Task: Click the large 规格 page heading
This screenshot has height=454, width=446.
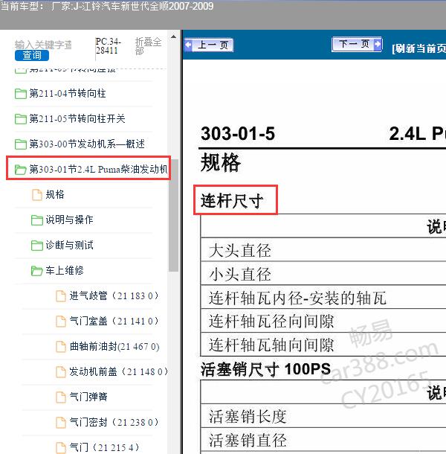Action: point(220,162)
